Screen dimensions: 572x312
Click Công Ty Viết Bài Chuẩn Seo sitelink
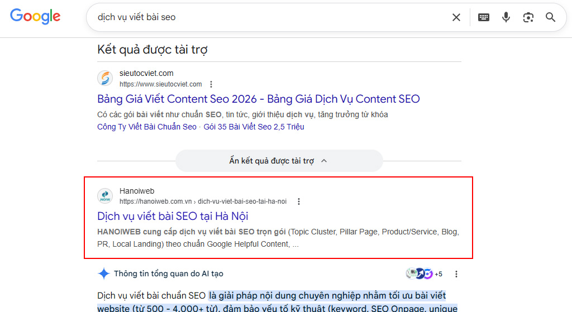(147, 127)
